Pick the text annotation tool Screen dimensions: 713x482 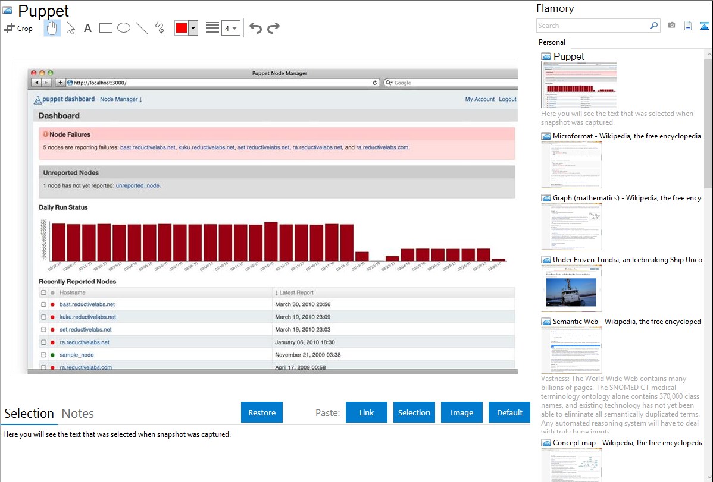[x=87, y=28]
